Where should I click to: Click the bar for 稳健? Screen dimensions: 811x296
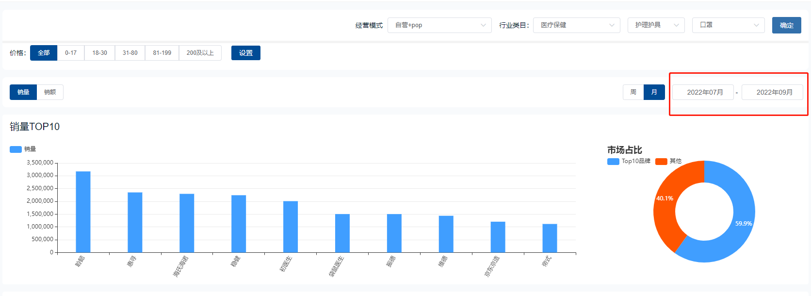pyautogui.click(x=239, y=224)
